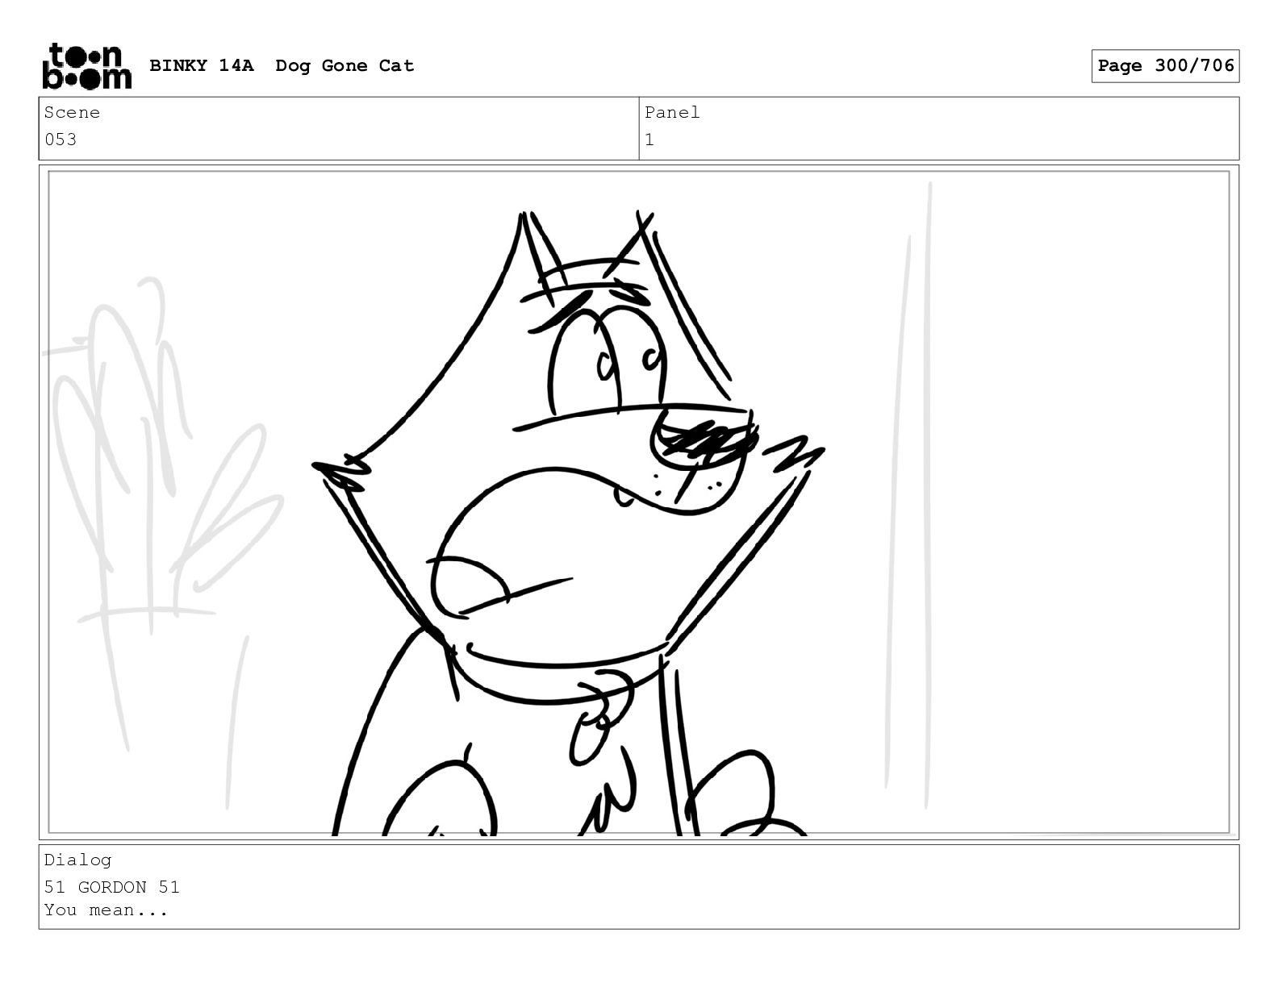Click the 'Page 300/706' page indicator
Image resolution: width=1278 pixels, height=987 pixels.
pyautogui.click(x=1165, y=66)
